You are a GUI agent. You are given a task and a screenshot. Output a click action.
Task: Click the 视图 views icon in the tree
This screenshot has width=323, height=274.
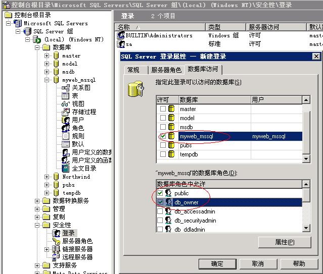pos(66,103)
